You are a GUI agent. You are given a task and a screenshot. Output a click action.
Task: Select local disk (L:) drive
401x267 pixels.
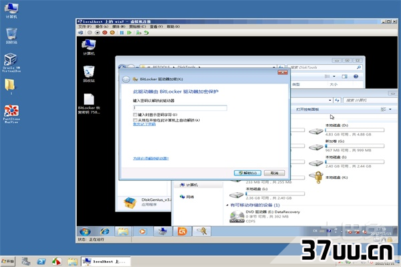267,194
